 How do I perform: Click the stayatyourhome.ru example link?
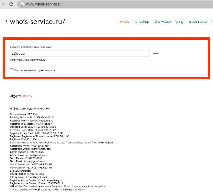tap(35, 60)
